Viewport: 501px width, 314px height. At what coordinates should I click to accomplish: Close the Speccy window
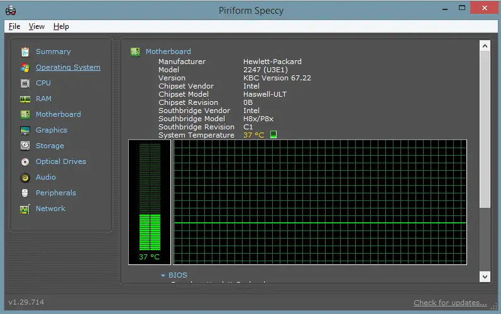485,8
